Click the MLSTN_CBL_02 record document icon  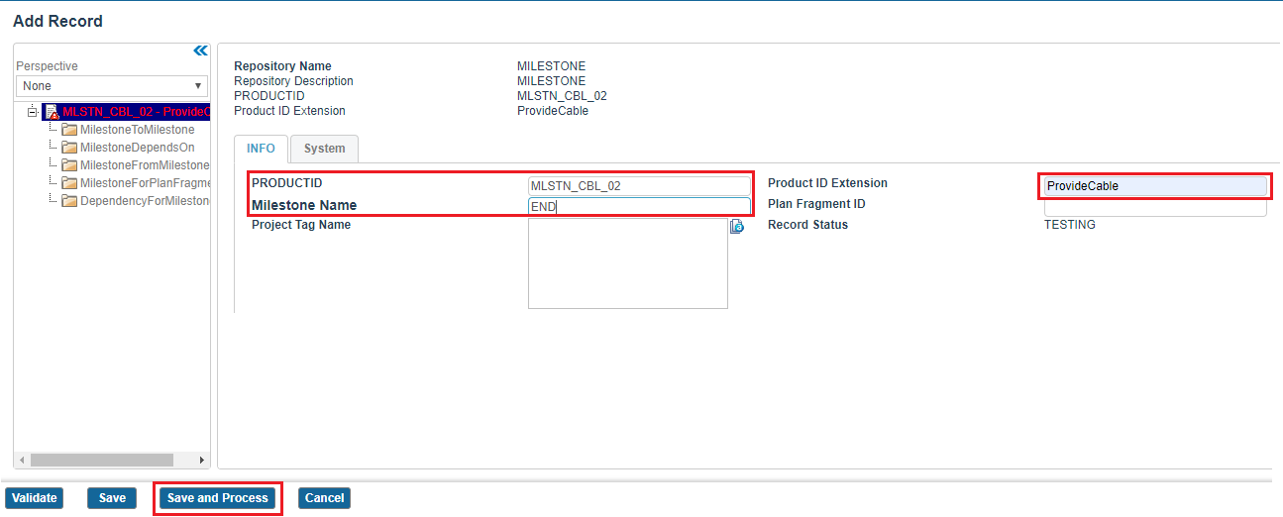pos(53,112)
